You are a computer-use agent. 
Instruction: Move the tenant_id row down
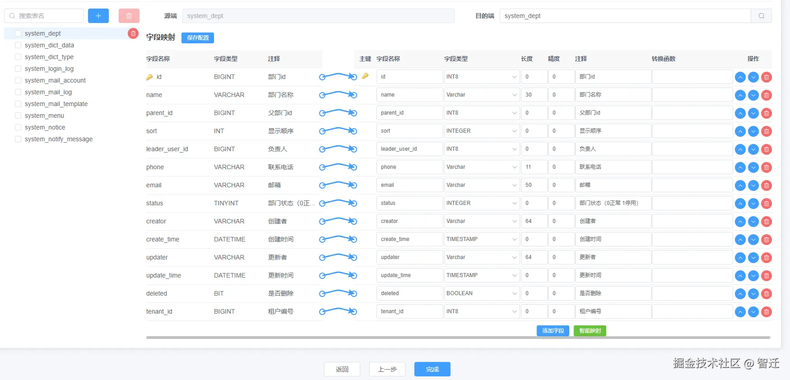click(x=753, y=312)
